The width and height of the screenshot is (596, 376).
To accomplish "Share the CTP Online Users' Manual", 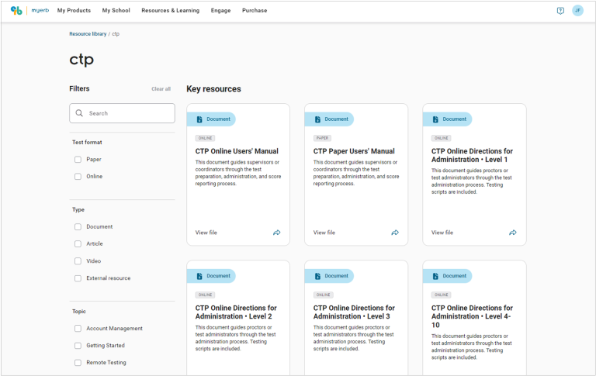I will coord(276,233).
